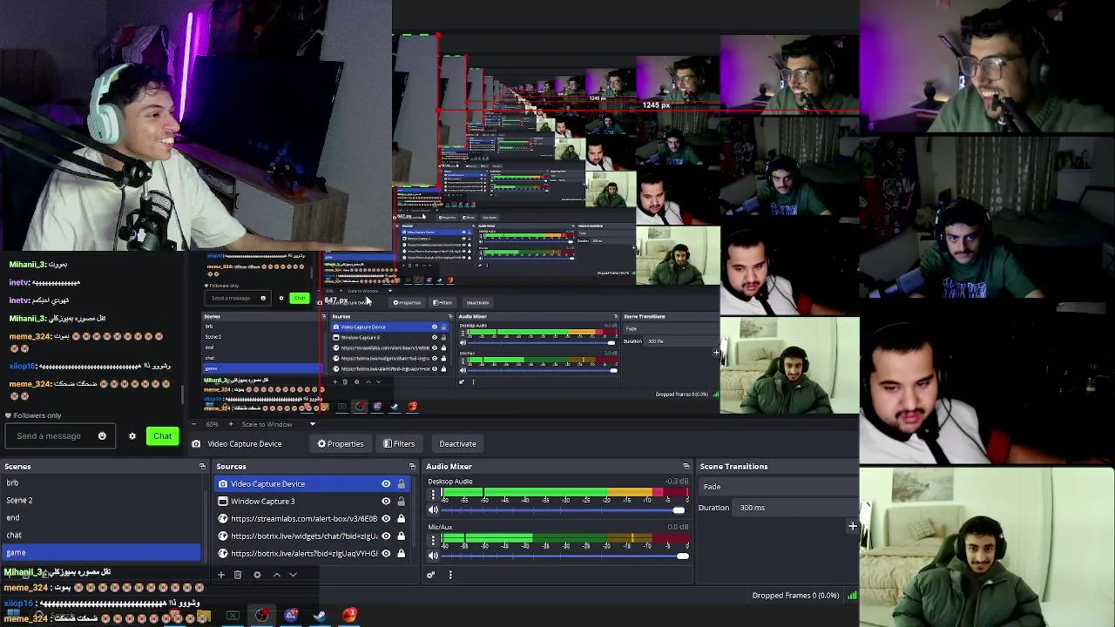Open emoji picker in chat box
Viewport: 1115px width, 627px height.
(x=102, y=436)
